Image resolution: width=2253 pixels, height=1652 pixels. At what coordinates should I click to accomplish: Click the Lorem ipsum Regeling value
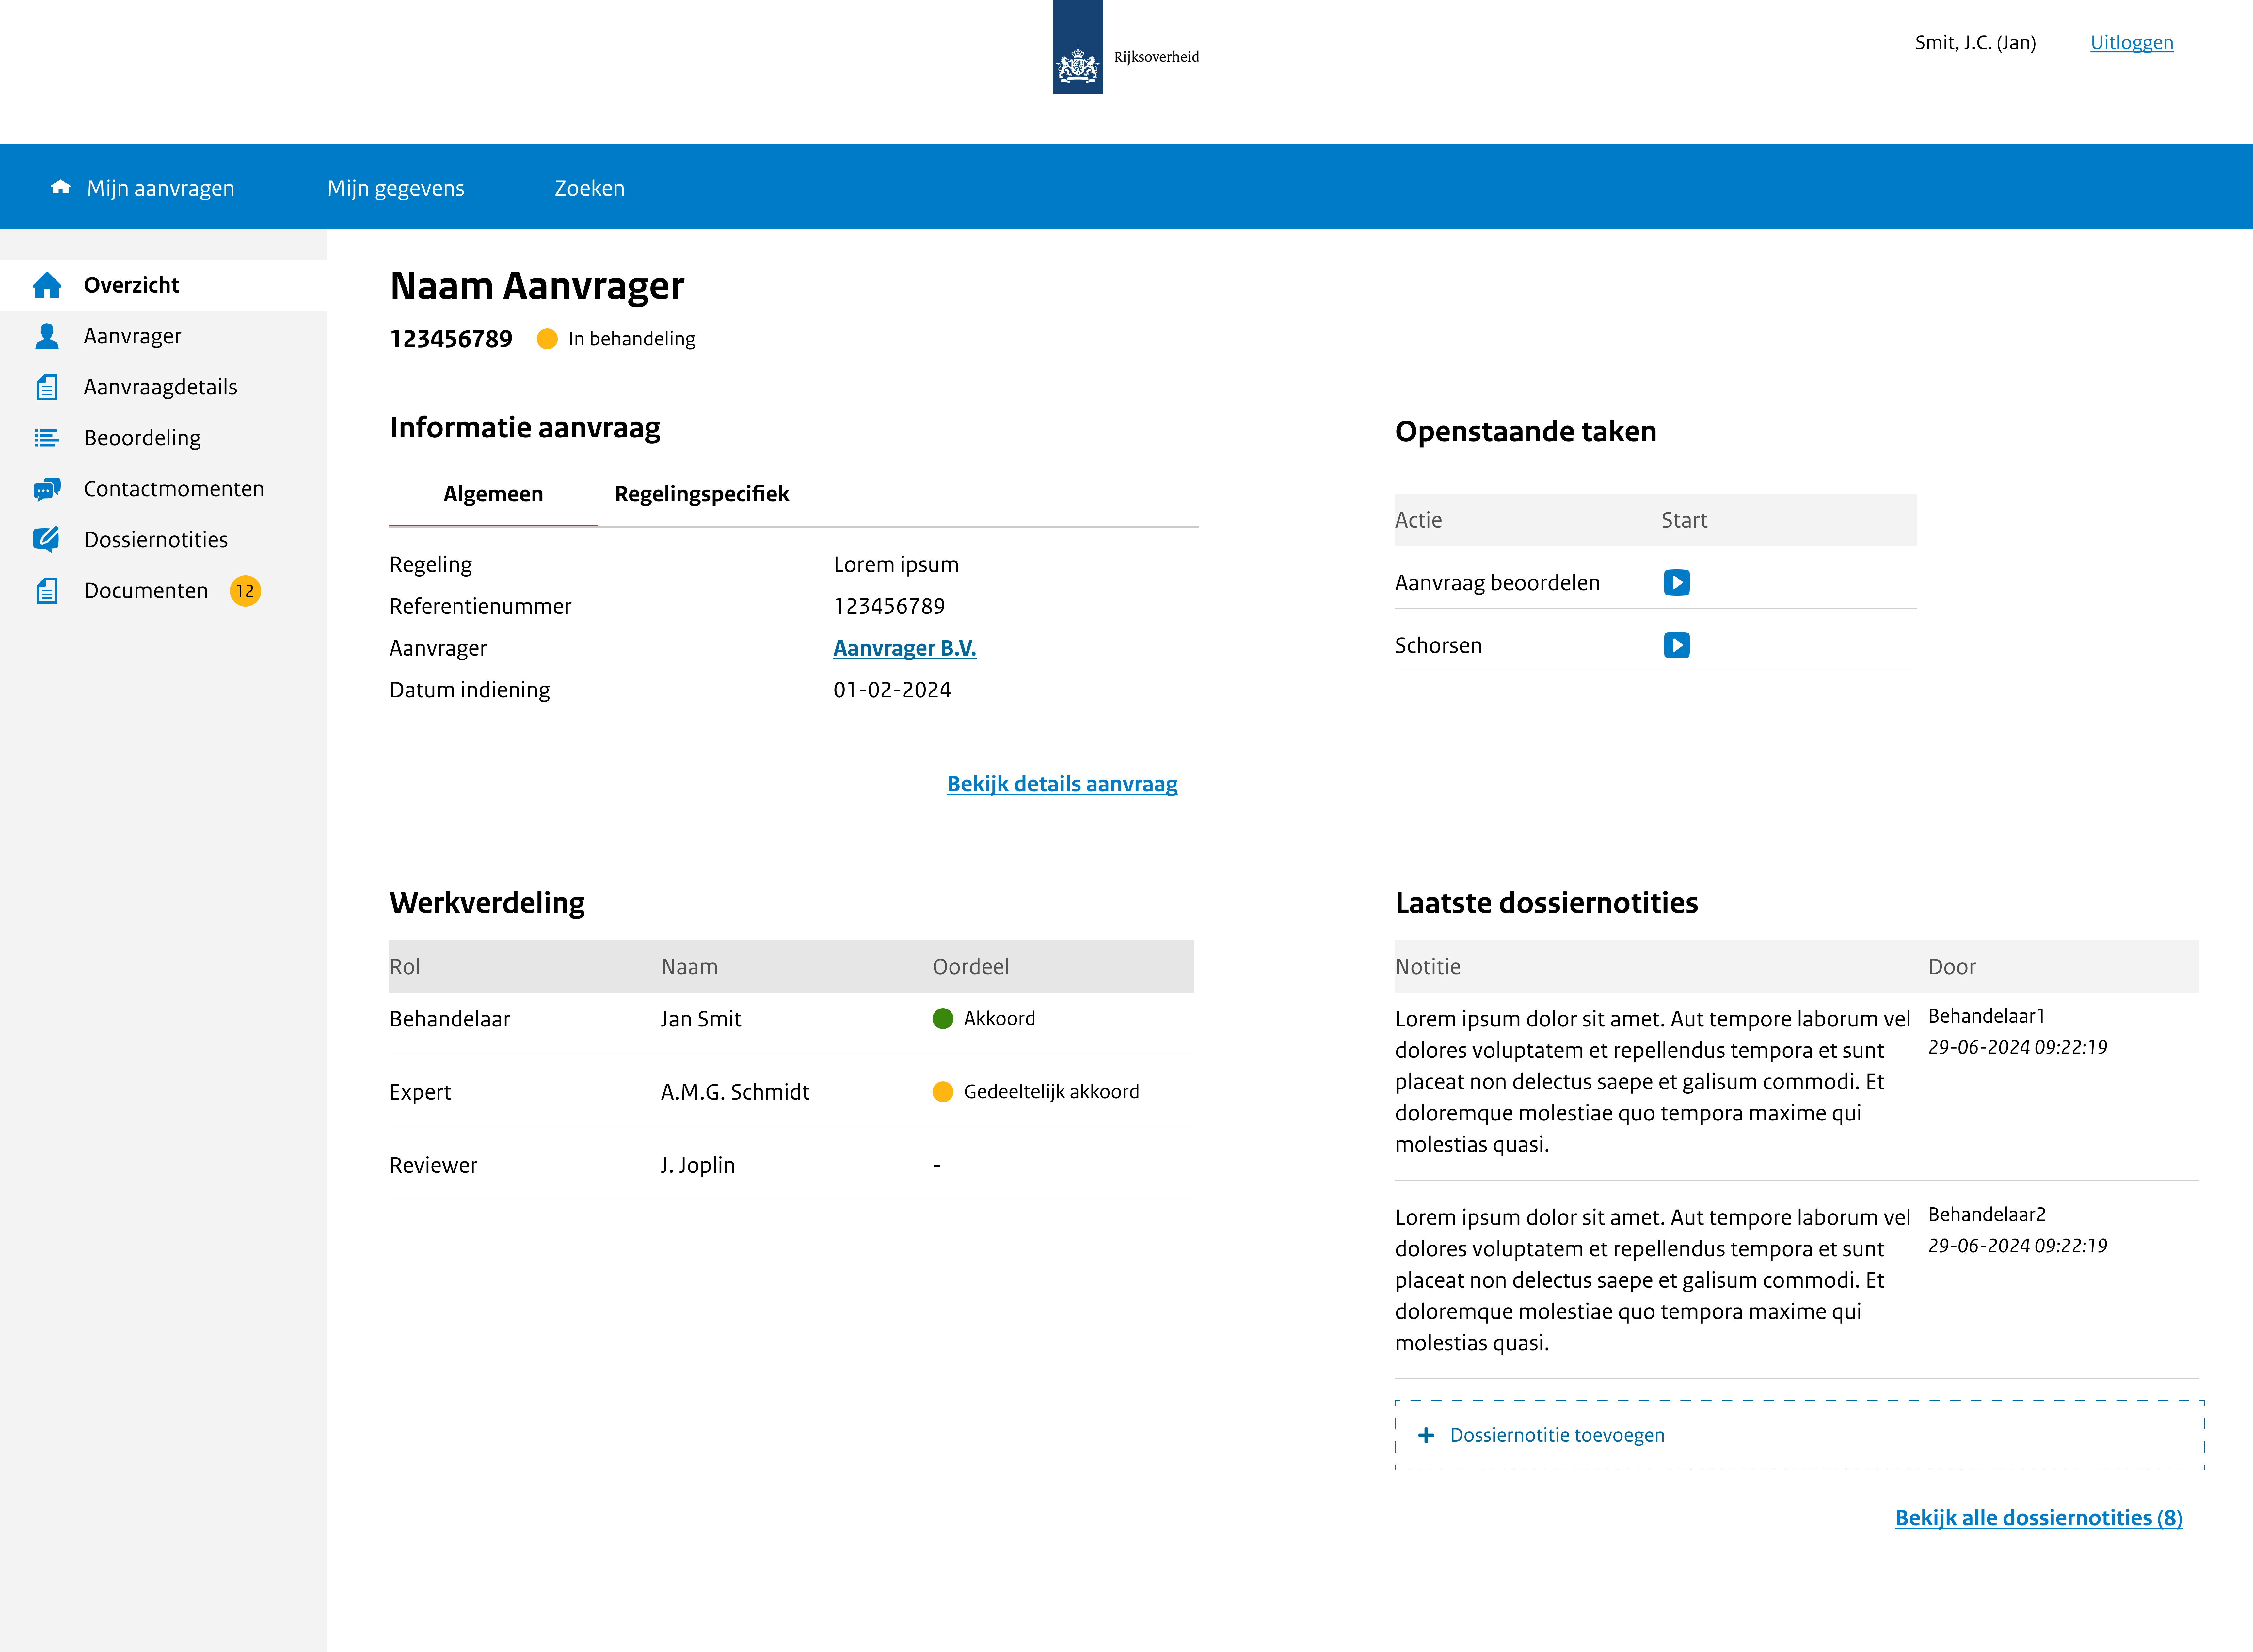click(896, 565)
